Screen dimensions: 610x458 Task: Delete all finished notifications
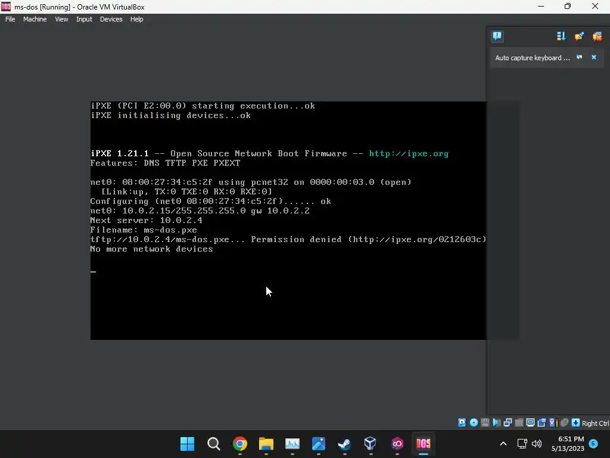pos(597,36)
